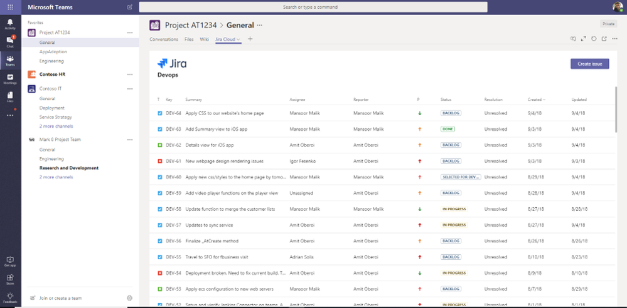
Task: Click summary "Updates to sync service"
Action: pos(209,225)
